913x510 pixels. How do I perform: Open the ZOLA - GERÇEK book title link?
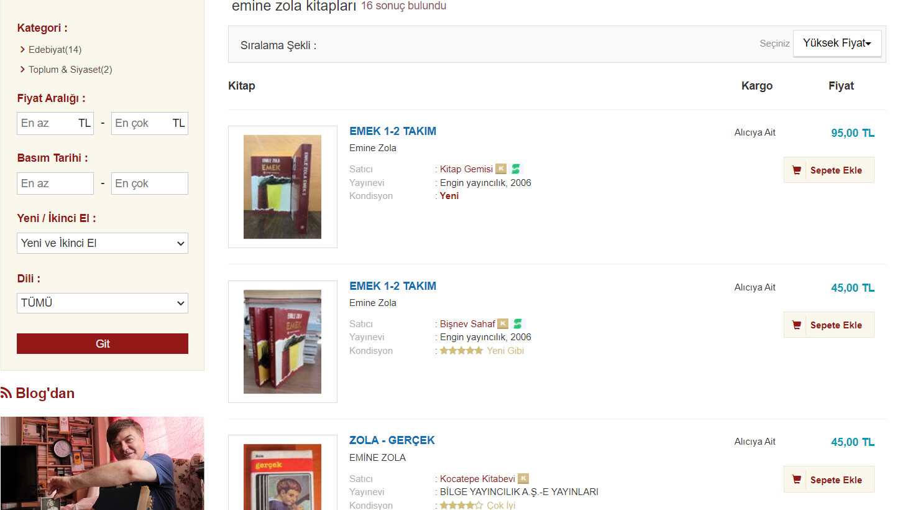tap(392, 440)
